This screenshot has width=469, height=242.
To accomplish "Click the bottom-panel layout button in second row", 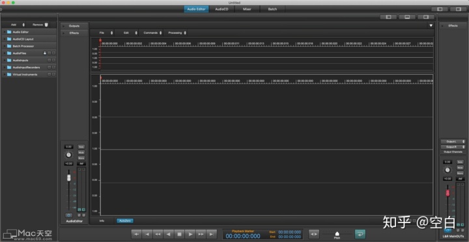I will [407, 17].
